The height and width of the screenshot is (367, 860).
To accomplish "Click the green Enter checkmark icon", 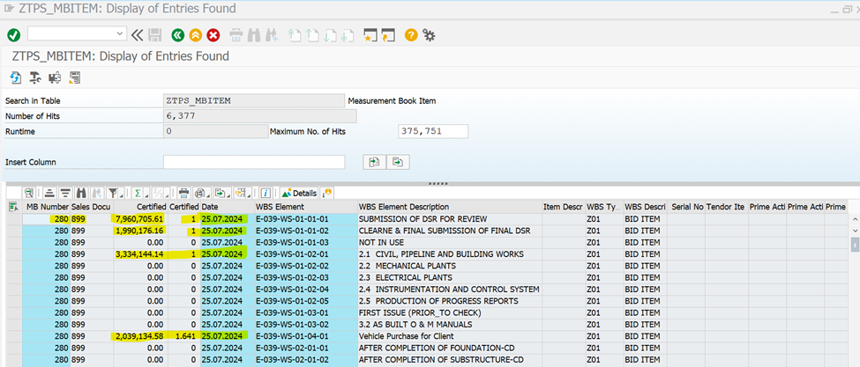I will pos(13,34).
